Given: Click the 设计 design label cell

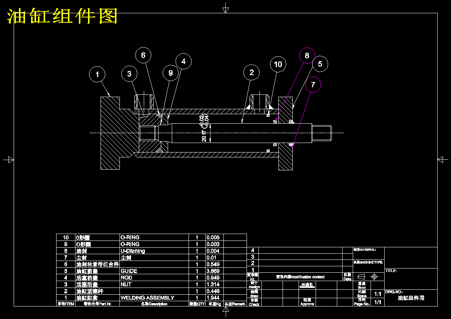Looking at the screenshot, I should (254, 285).
